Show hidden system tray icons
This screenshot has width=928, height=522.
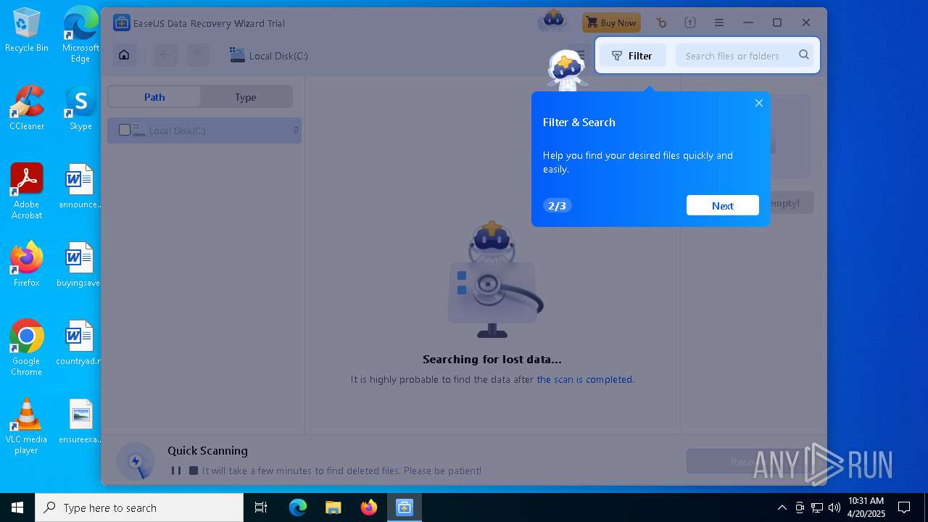(782, 507)
